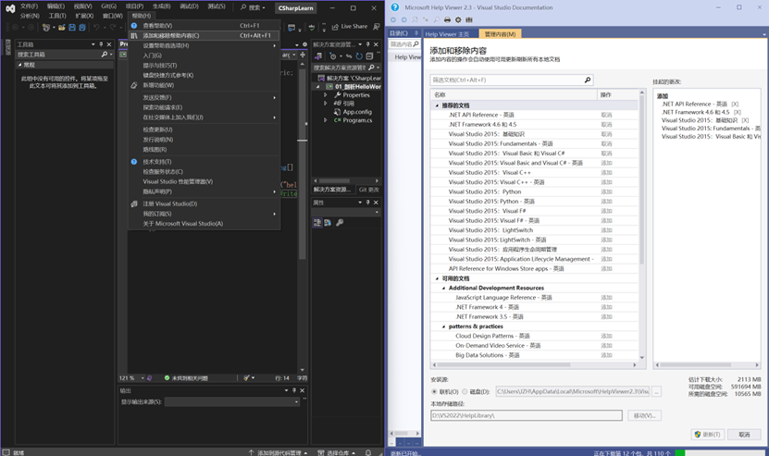Select the disk (磁盘) install source radio
769x456 pixels.
(465, 392)
